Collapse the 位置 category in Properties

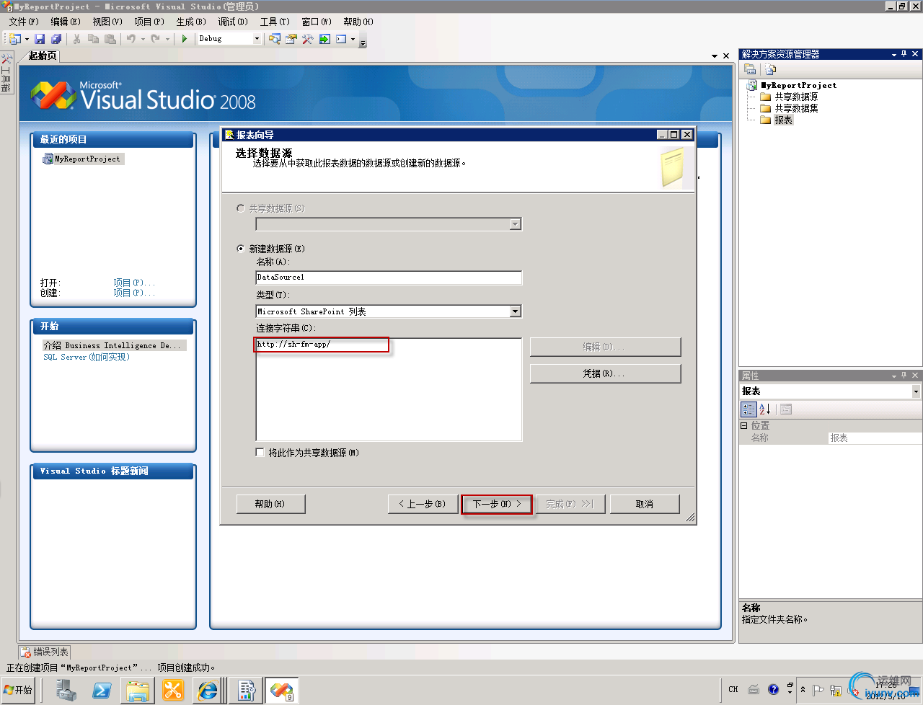coord(744,425)
